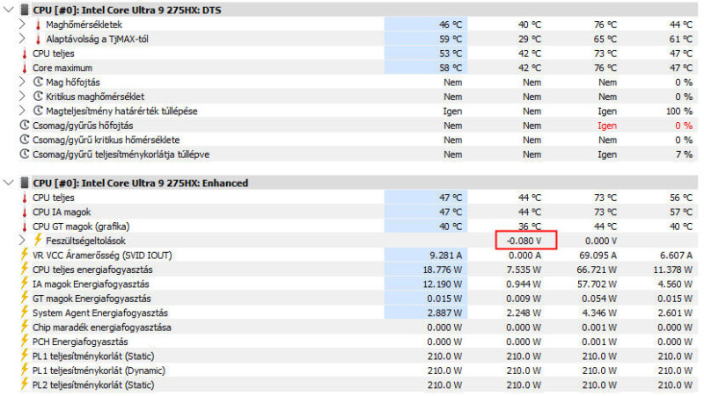Click lightning icon beside CPU teljes energiafogyasztás
This screenshot has height=396, width=704.
coord(25,269)
